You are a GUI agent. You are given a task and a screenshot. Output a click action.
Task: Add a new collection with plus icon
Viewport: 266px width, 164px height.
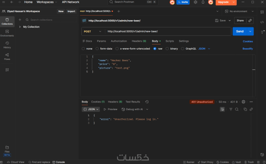click(20, 20)
